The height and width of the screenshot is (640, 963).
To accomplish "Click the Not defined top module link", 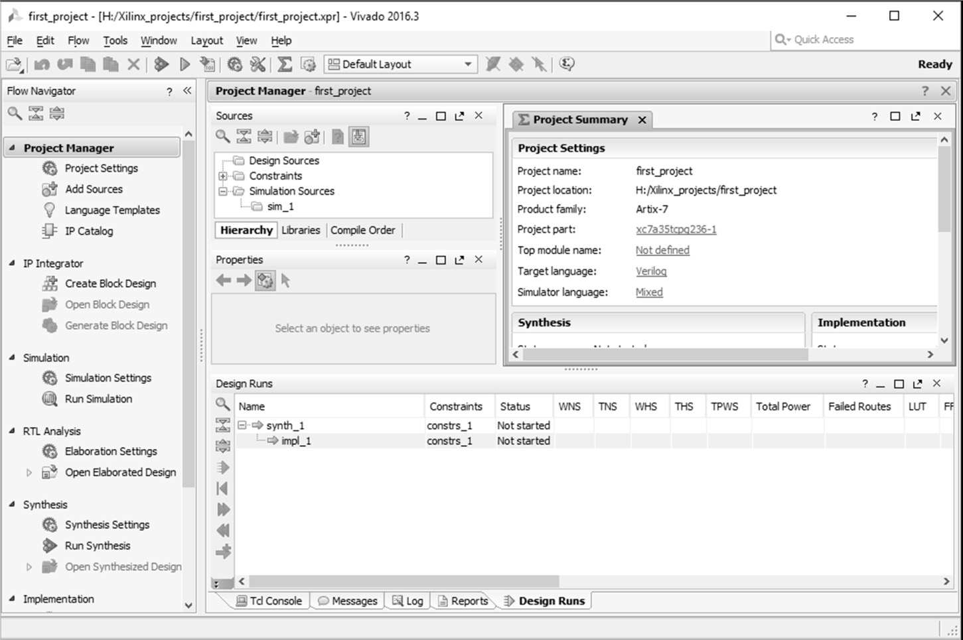I will 662,250.
